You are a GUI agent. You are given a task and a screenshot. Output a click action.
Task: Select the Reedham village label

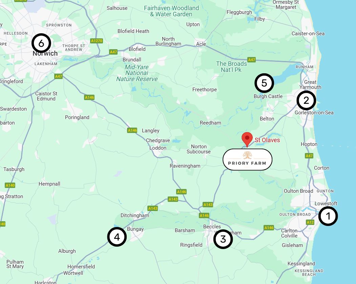210,123
